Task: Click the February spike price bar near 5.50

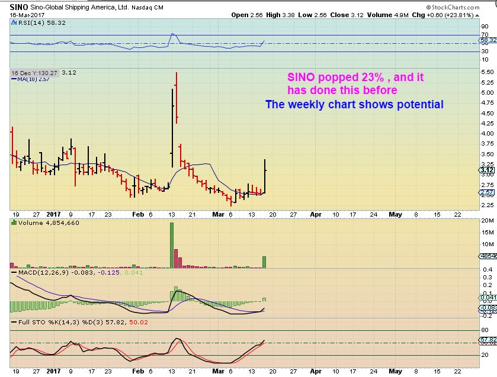Action: pos(177,98)
